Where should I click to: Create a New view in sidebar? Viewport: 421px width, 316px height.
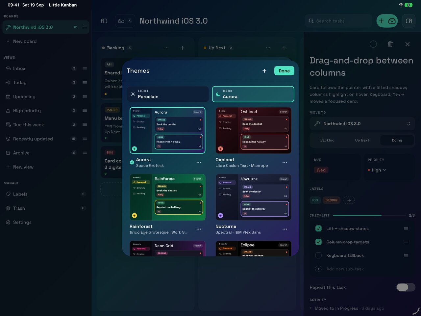point(46,167)
